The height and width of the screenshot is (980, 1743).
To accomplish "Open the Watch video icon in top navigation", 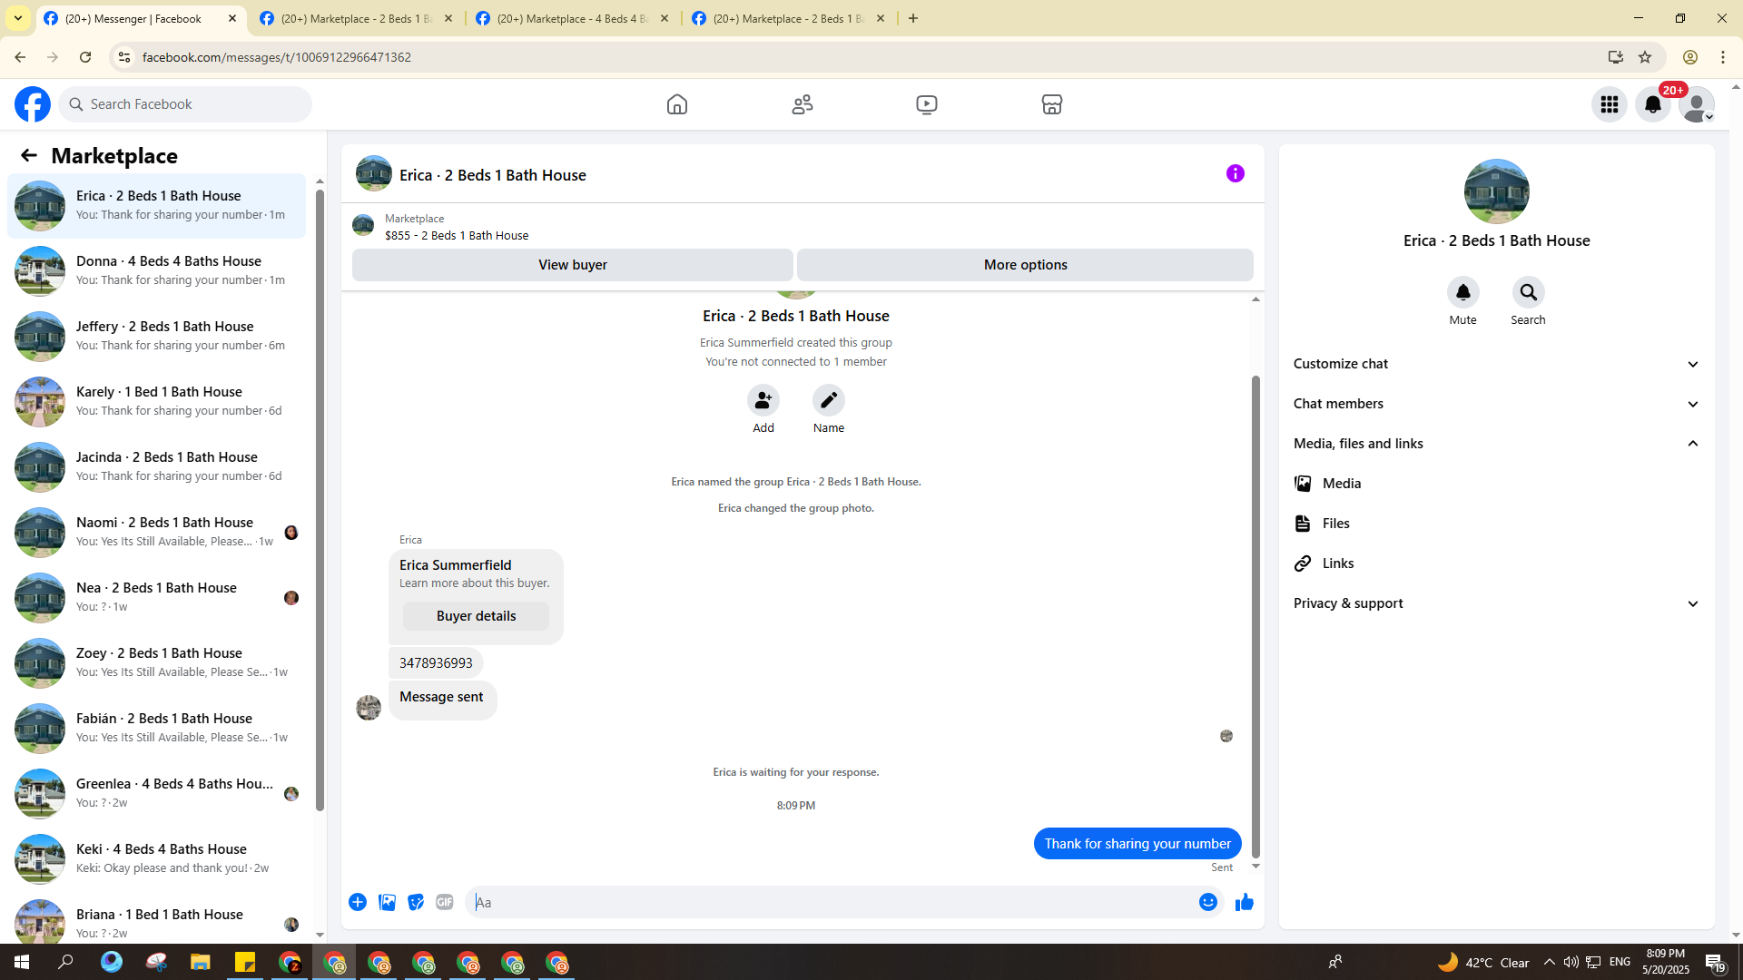I will 926,104.
